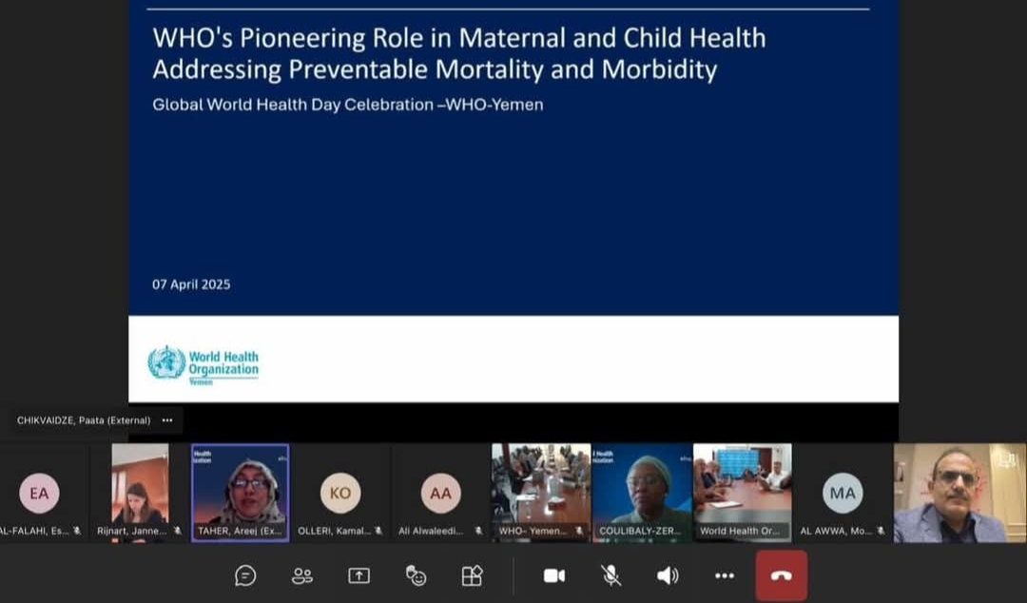
Task: Unmute the microphone
Action: point(611,576)
